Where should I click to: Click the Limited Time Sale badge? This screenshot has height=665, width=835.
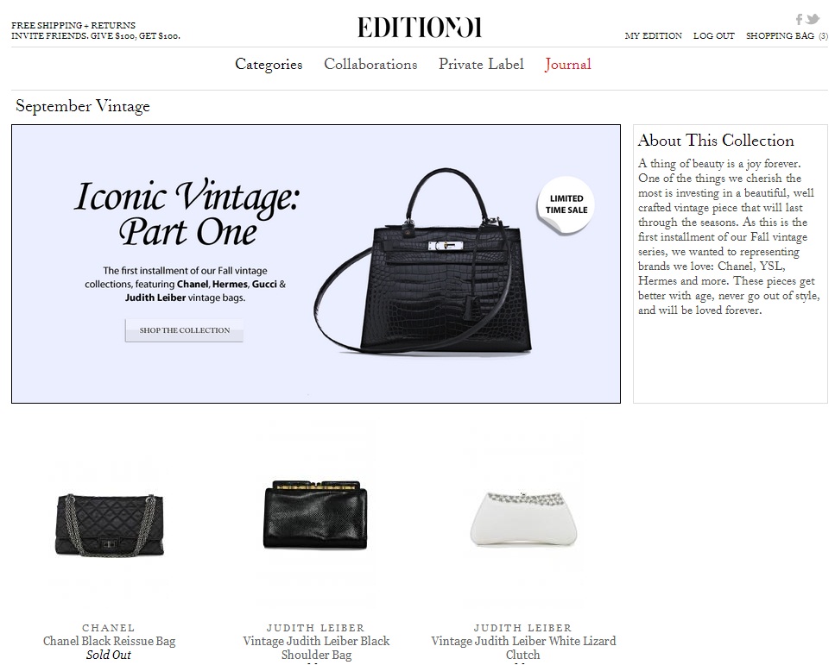(566, 204)
